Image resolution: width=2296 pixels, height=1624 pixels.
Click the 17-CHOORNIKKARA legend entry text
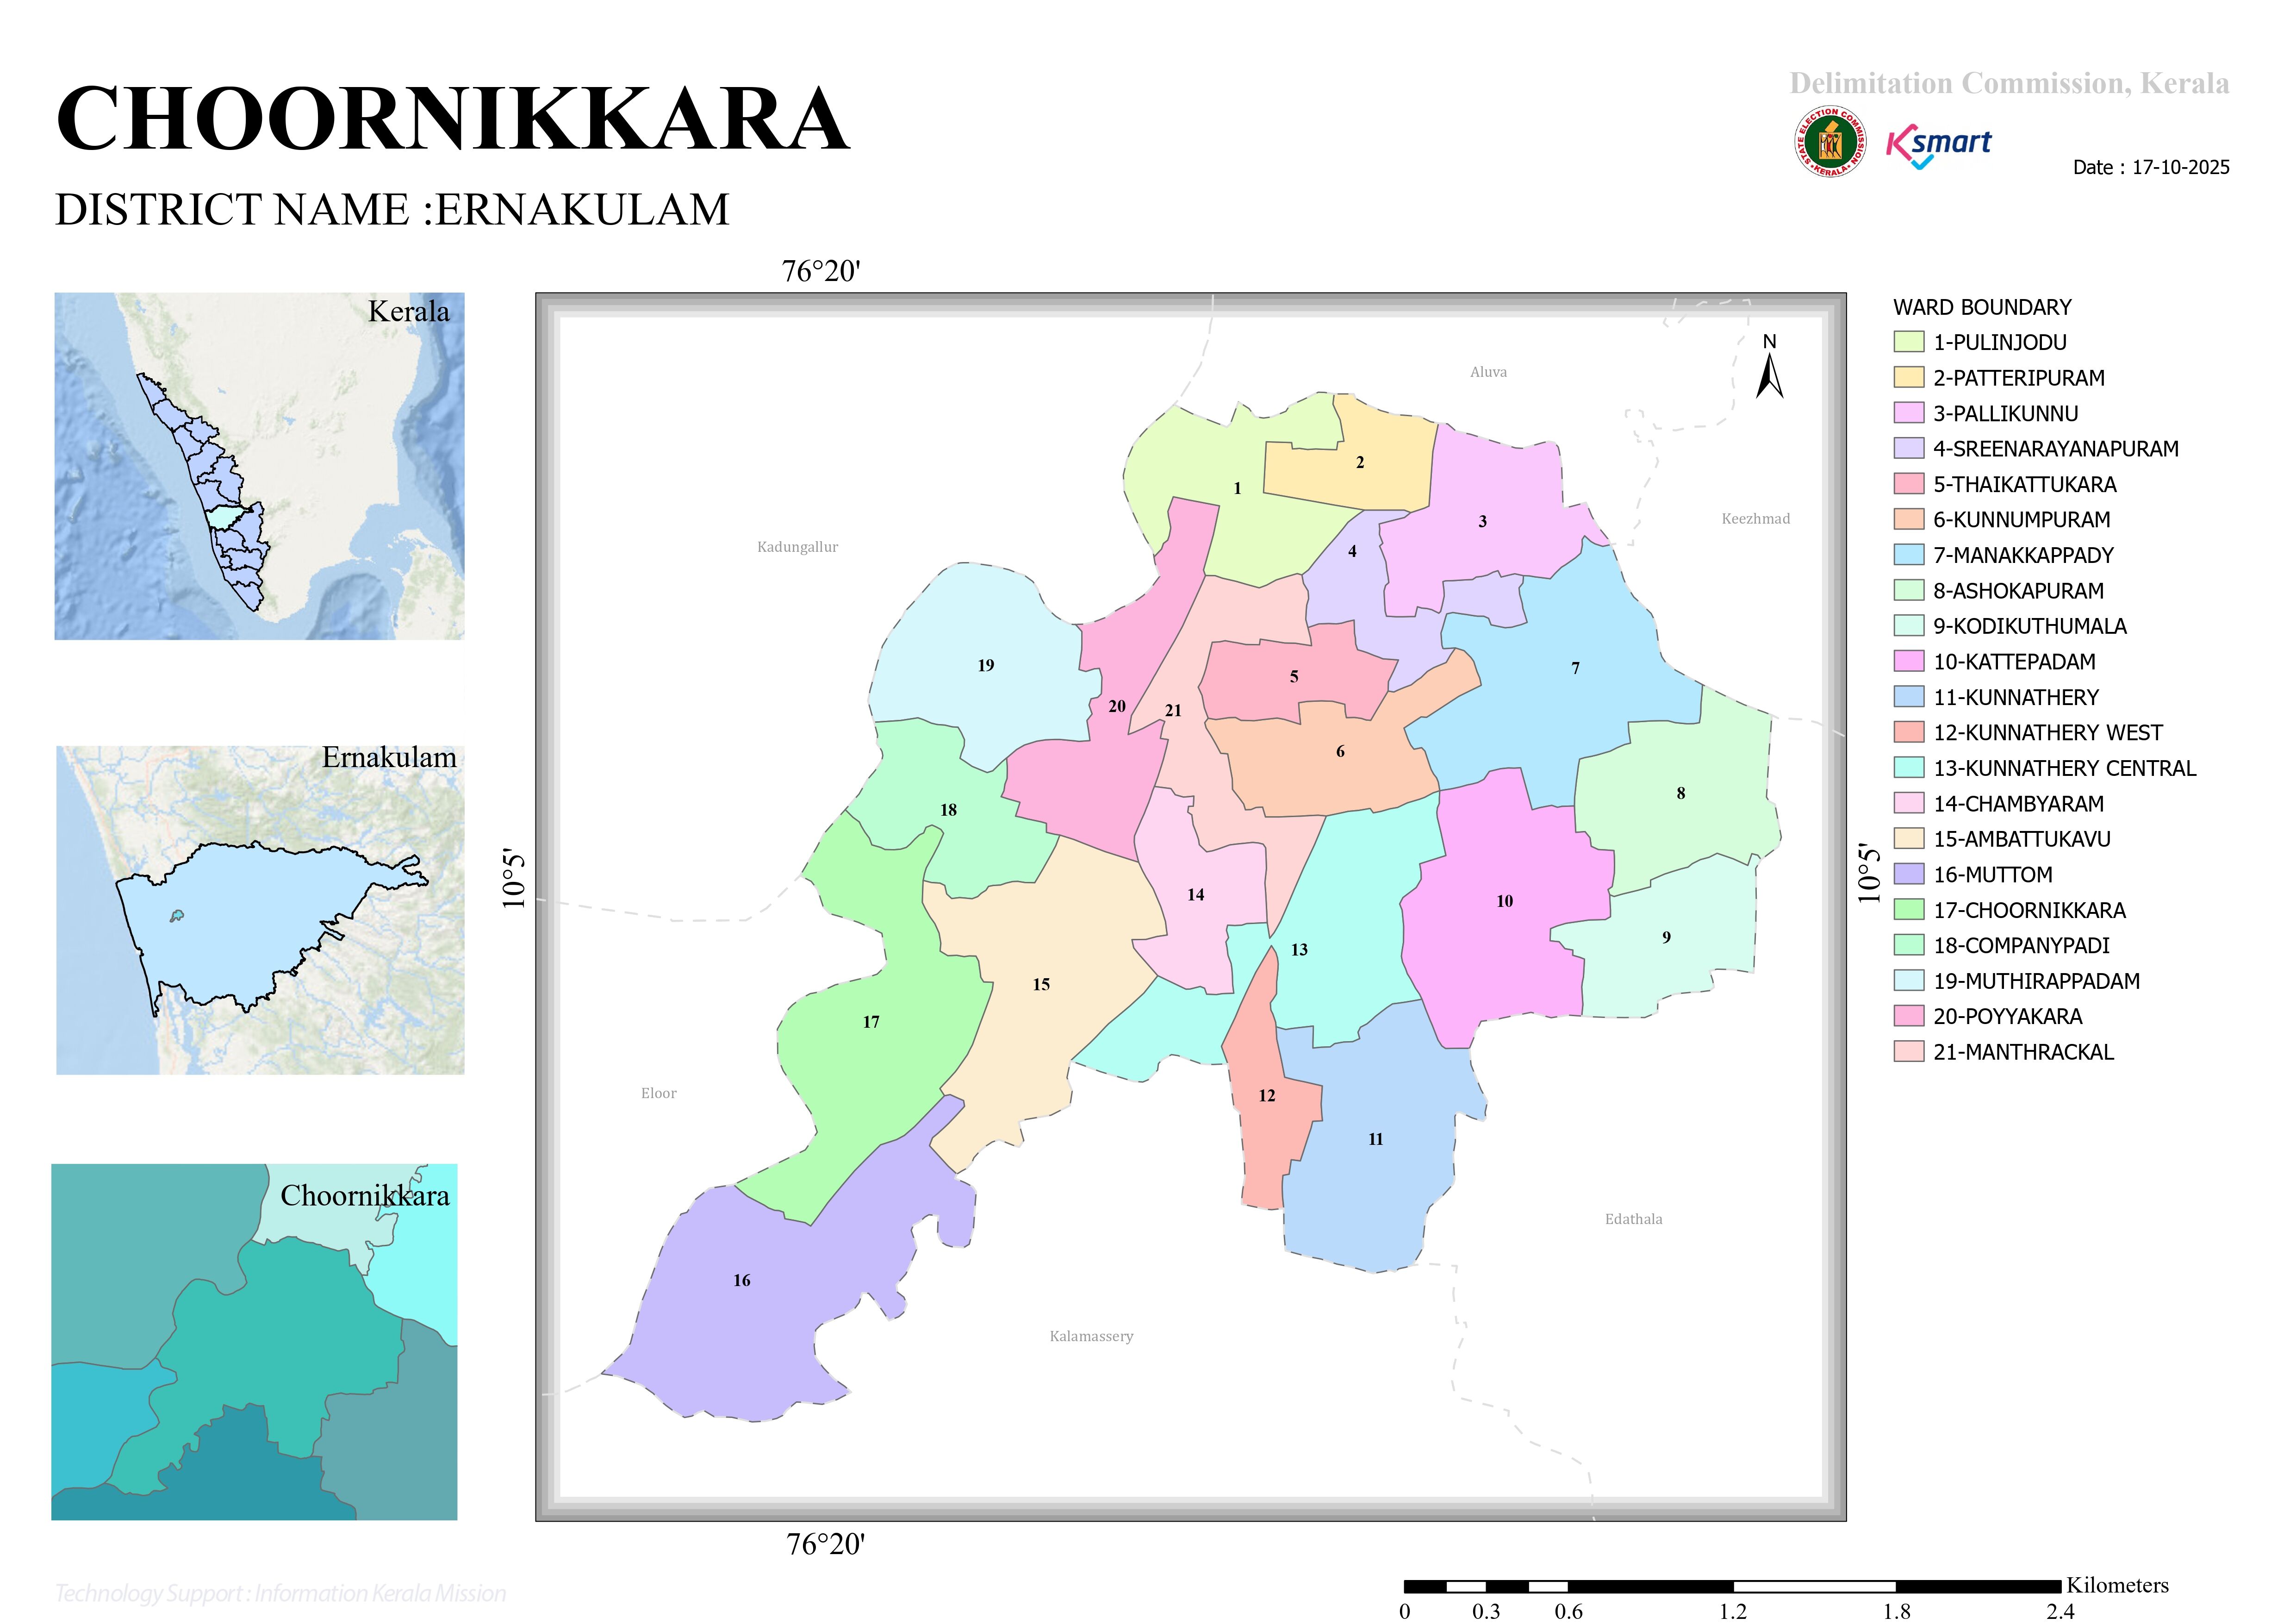[x=2029, y=910]
